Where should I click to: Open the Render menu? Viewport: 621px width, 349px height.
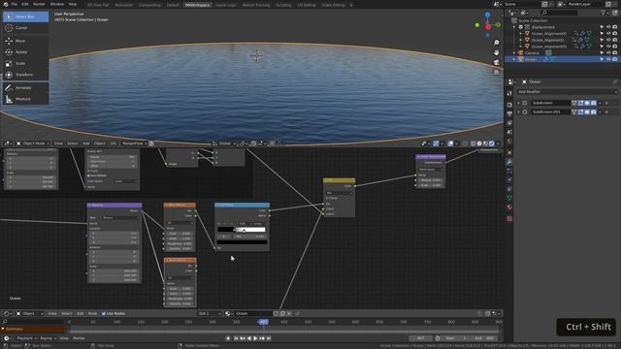[x=39, y=4]
